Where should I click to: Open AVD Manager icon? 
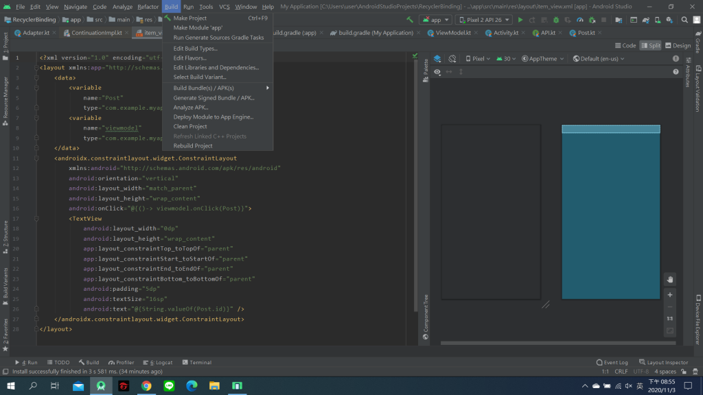(658, 20)
